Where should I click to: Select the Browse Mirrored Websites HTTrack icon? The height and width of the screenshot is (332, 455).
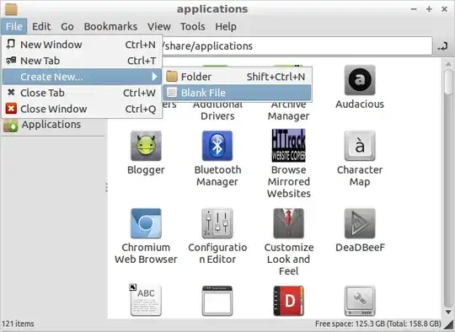coord(288,145)
